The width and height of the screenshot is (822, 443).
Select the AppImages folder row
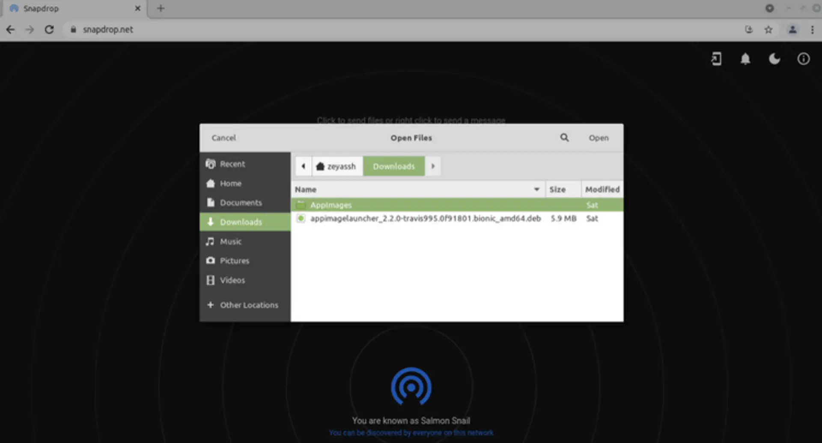(457, 205)
